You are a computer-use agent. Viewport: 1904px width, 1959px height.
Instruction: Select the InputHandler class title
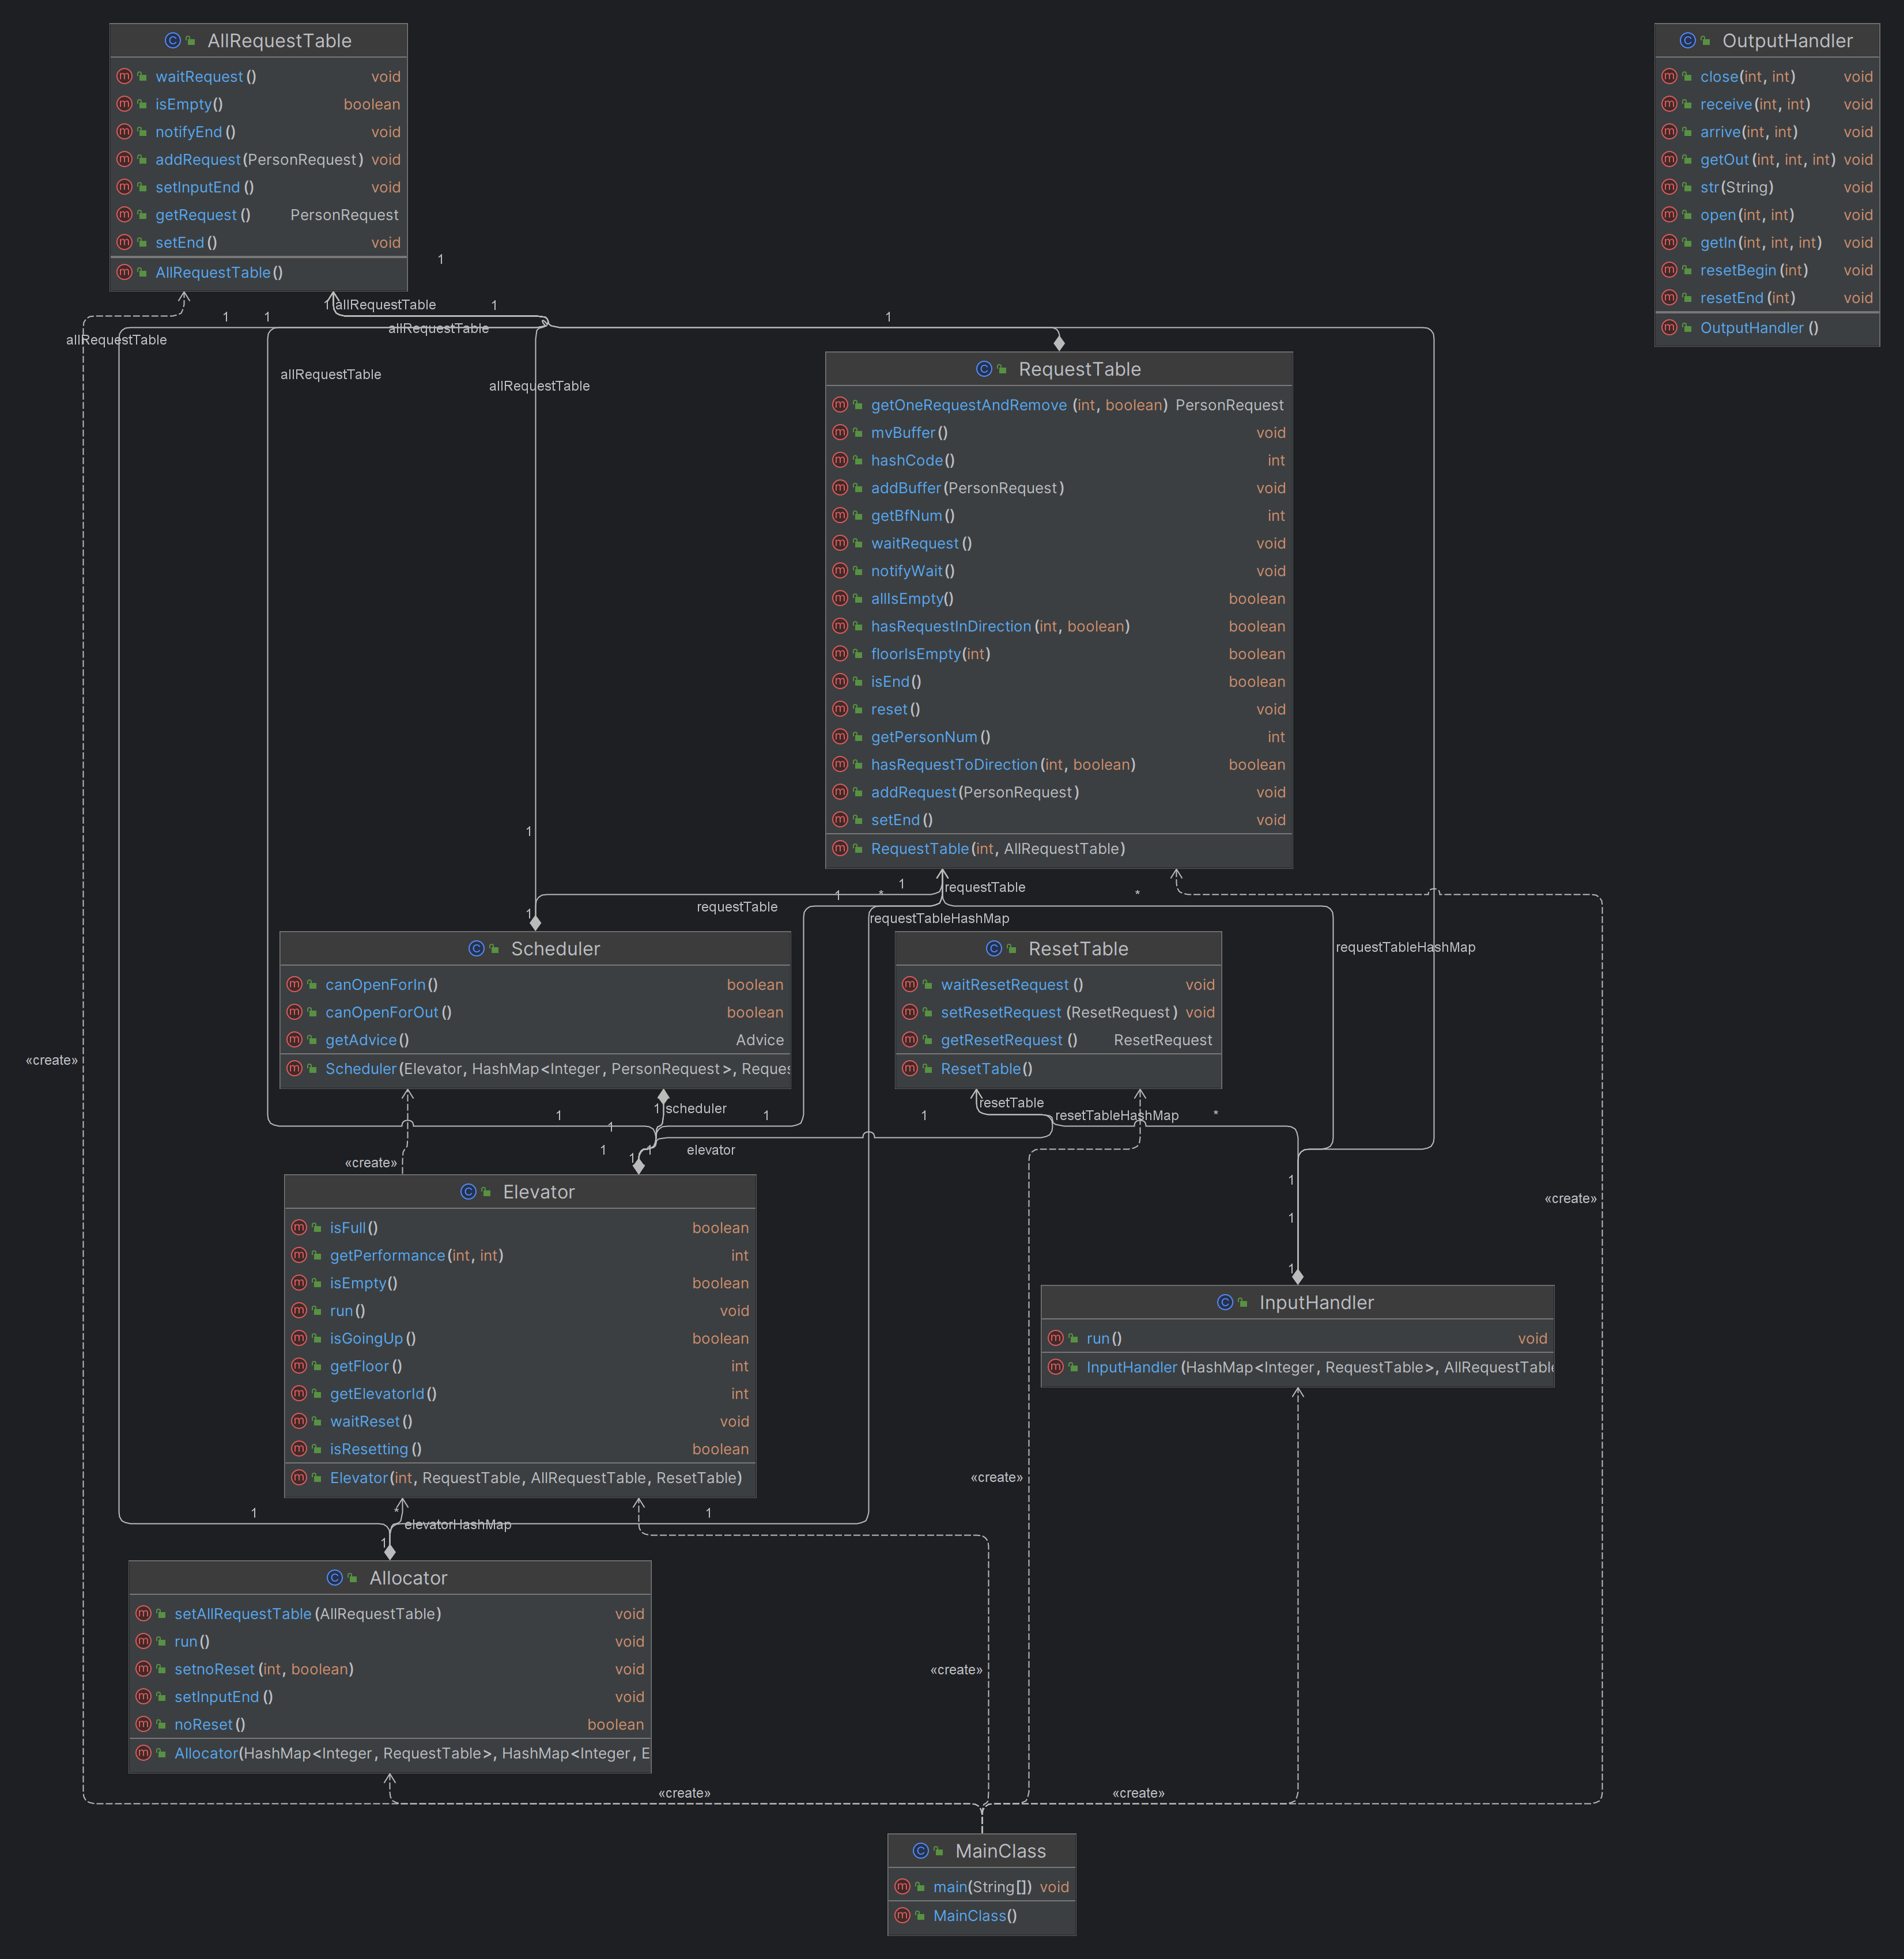[x=1316, y=1303]
